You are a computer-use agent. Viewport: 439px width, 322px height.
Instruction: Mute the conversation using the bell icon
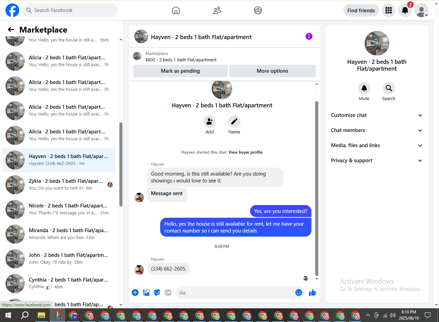(x=364, y=88)
